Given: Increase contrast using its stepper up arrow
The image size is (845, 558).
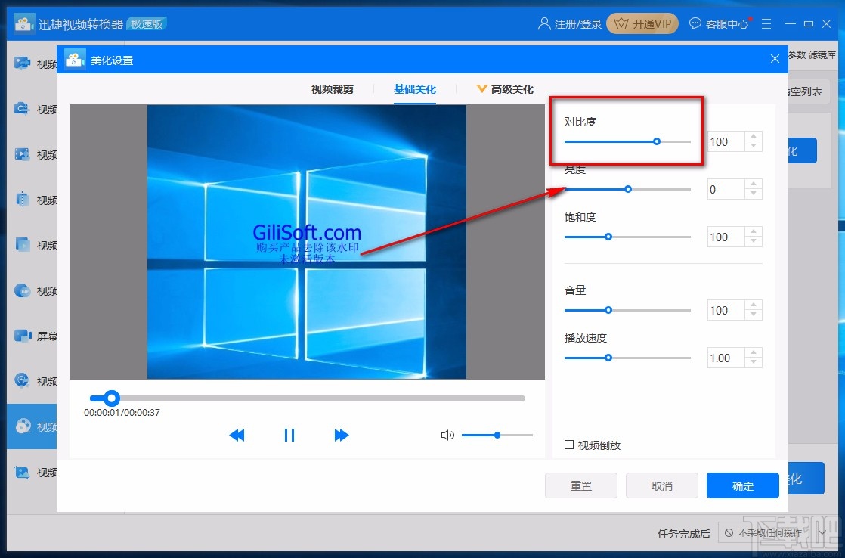Looking at the screenshot, I should pyautogui.click(x=753, y=137).
